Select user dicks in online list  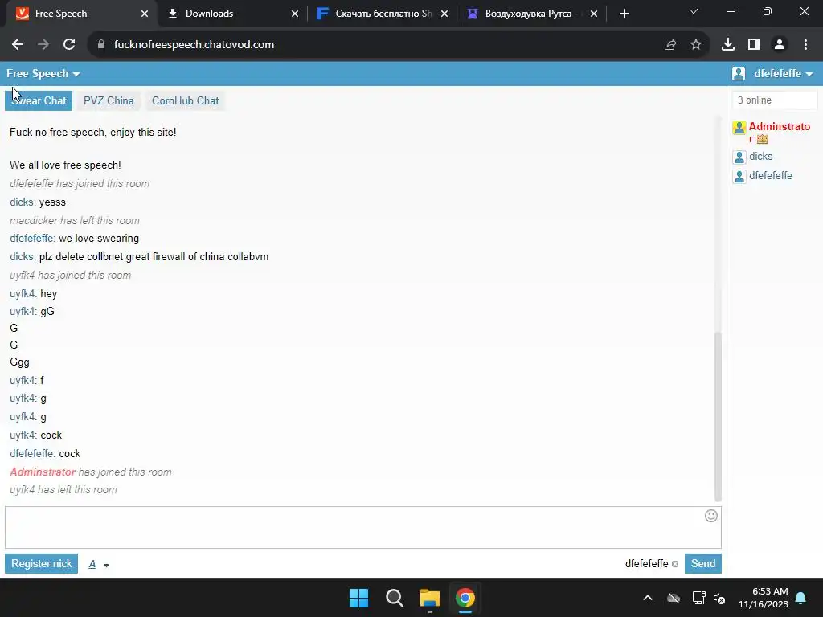pyautogui.click(x=760, y=157)
